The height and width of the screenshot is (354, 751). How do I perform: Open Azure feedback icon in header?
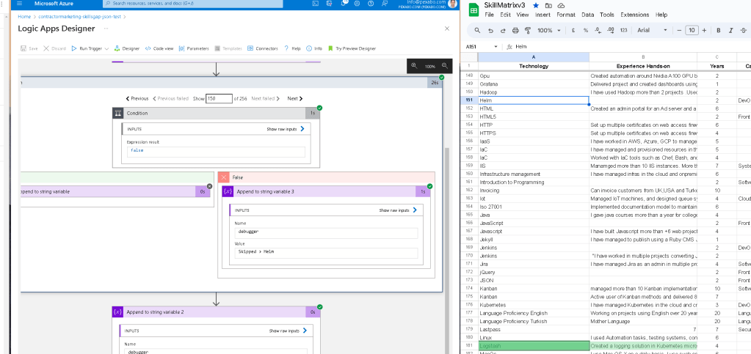[x=385, y=4]
